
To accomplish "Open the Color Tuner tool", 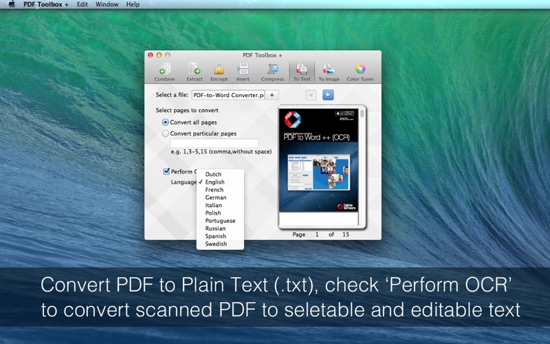I will click(x=360, y=72).
